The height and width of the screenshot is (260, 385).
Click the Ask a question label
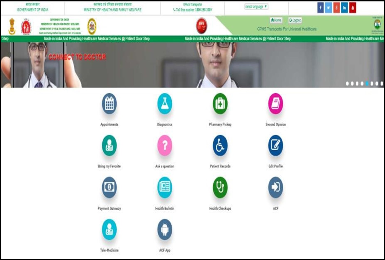[165, 166]
